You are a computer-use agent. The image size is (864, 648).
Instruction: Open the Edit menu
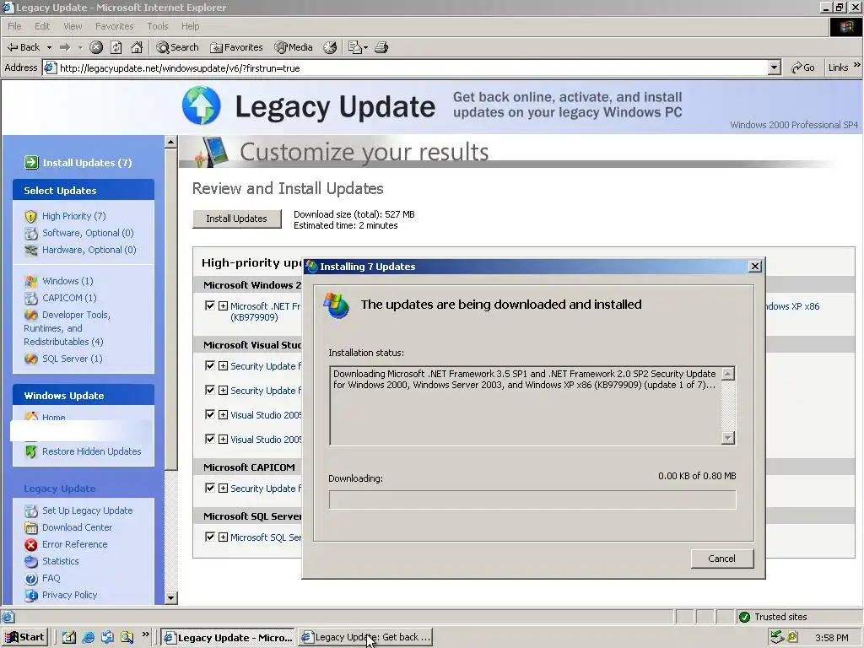pos(42,26)
